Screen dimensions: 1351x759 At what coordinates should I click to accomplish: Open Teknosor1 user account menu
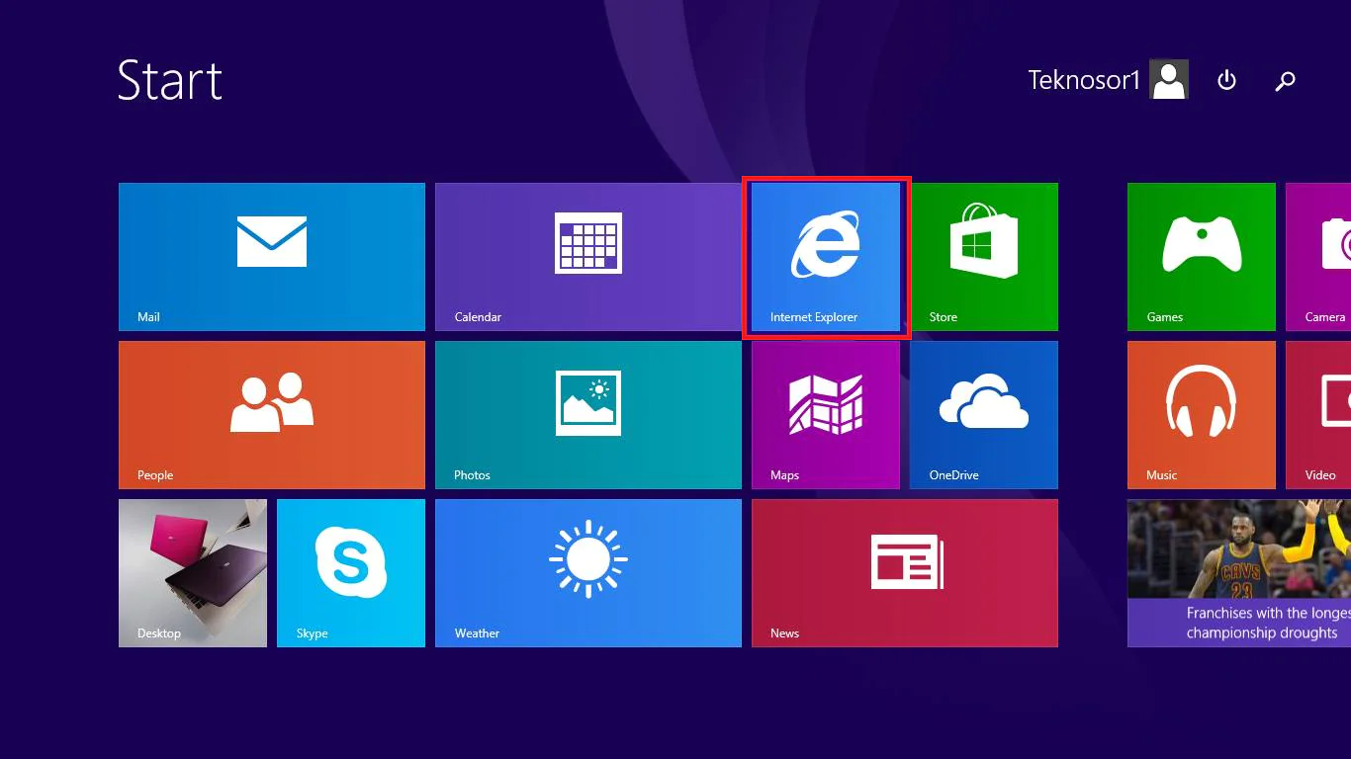1108,80
